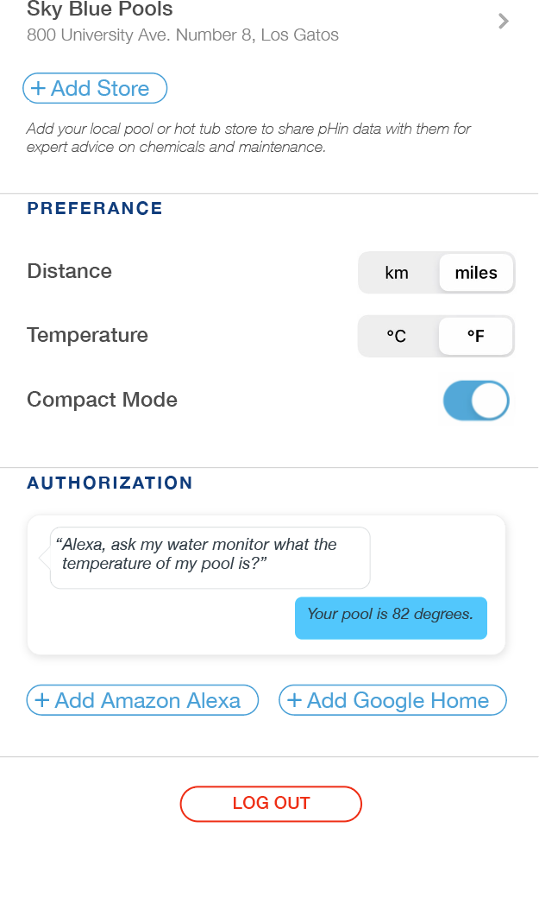539x897 pixels.
Task: Click the PREFERANCE section header
Action: click(95, 208)
